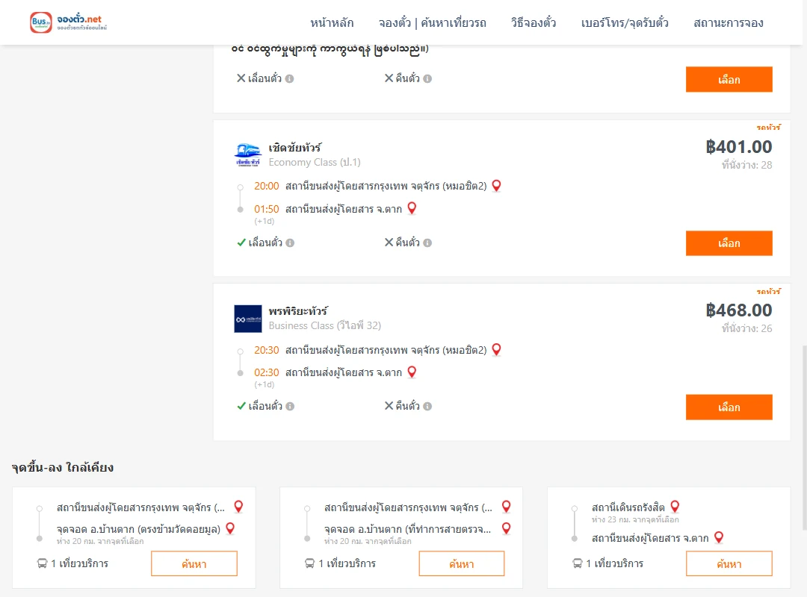807x597 pixels.
Task: Select the เชิดชัยทัวร์ ฿401.00 trip
Action: [729, 243]
